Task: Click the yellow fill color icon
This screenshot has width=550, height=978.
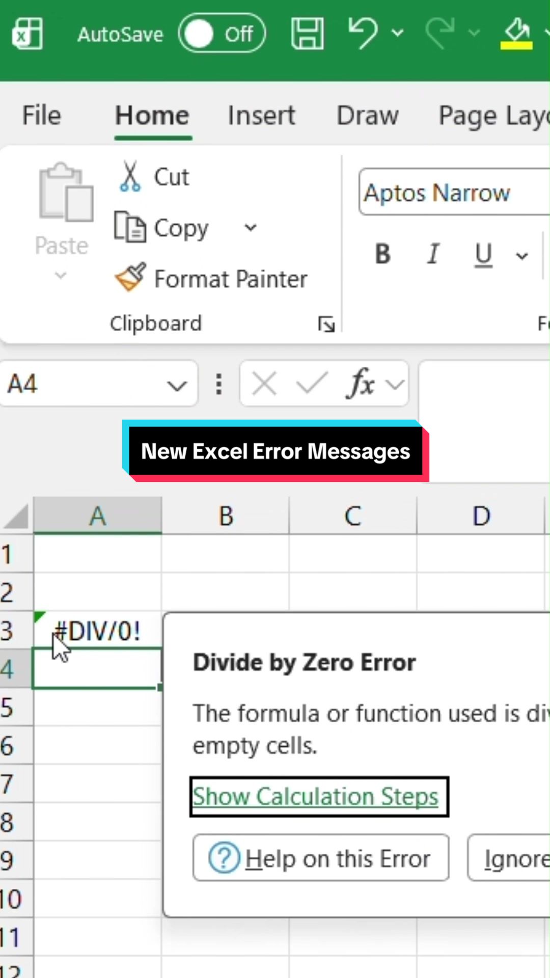Action: pos(516,34)
